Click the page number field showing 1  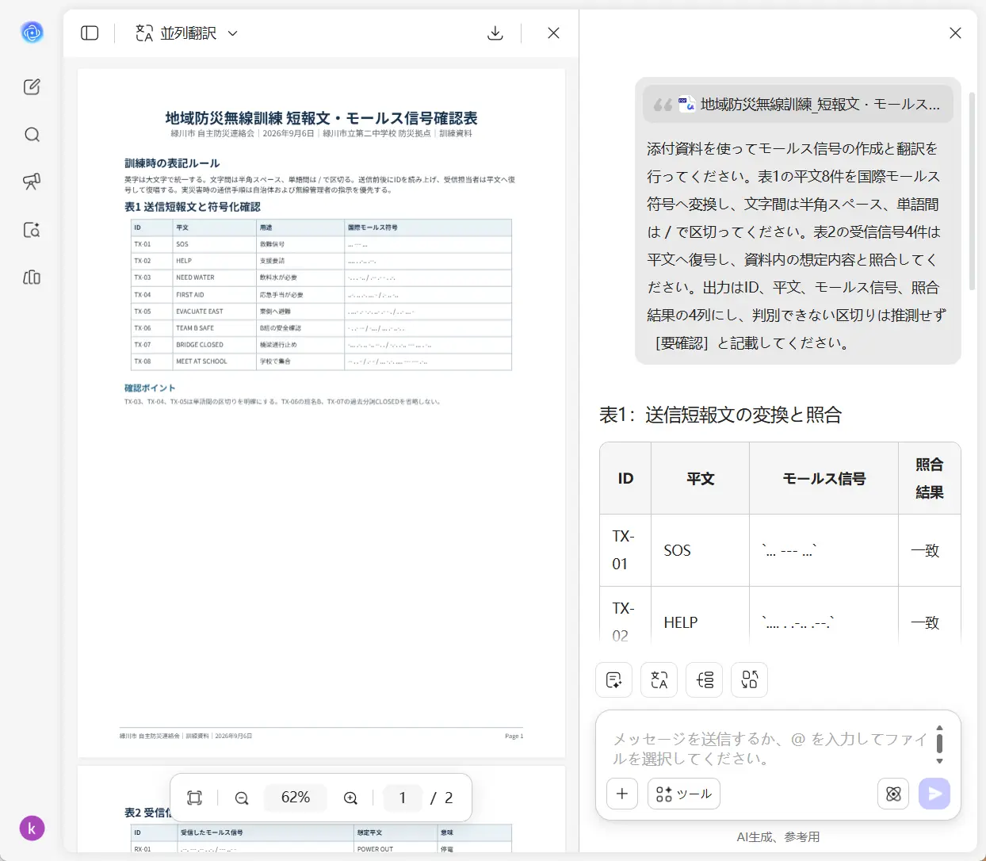pos(403,798)
